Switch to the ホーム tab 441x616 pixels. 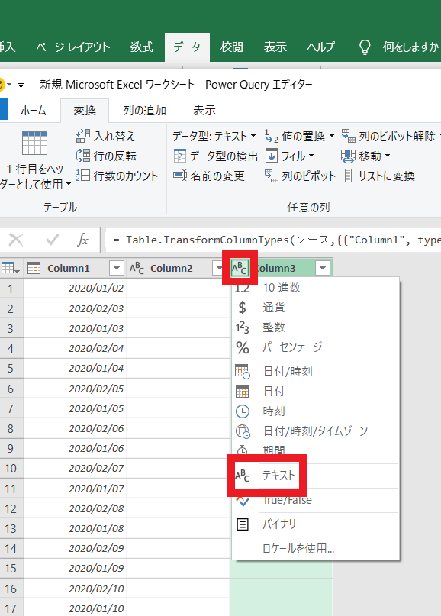pyautogui.click(x=34, y=111)
